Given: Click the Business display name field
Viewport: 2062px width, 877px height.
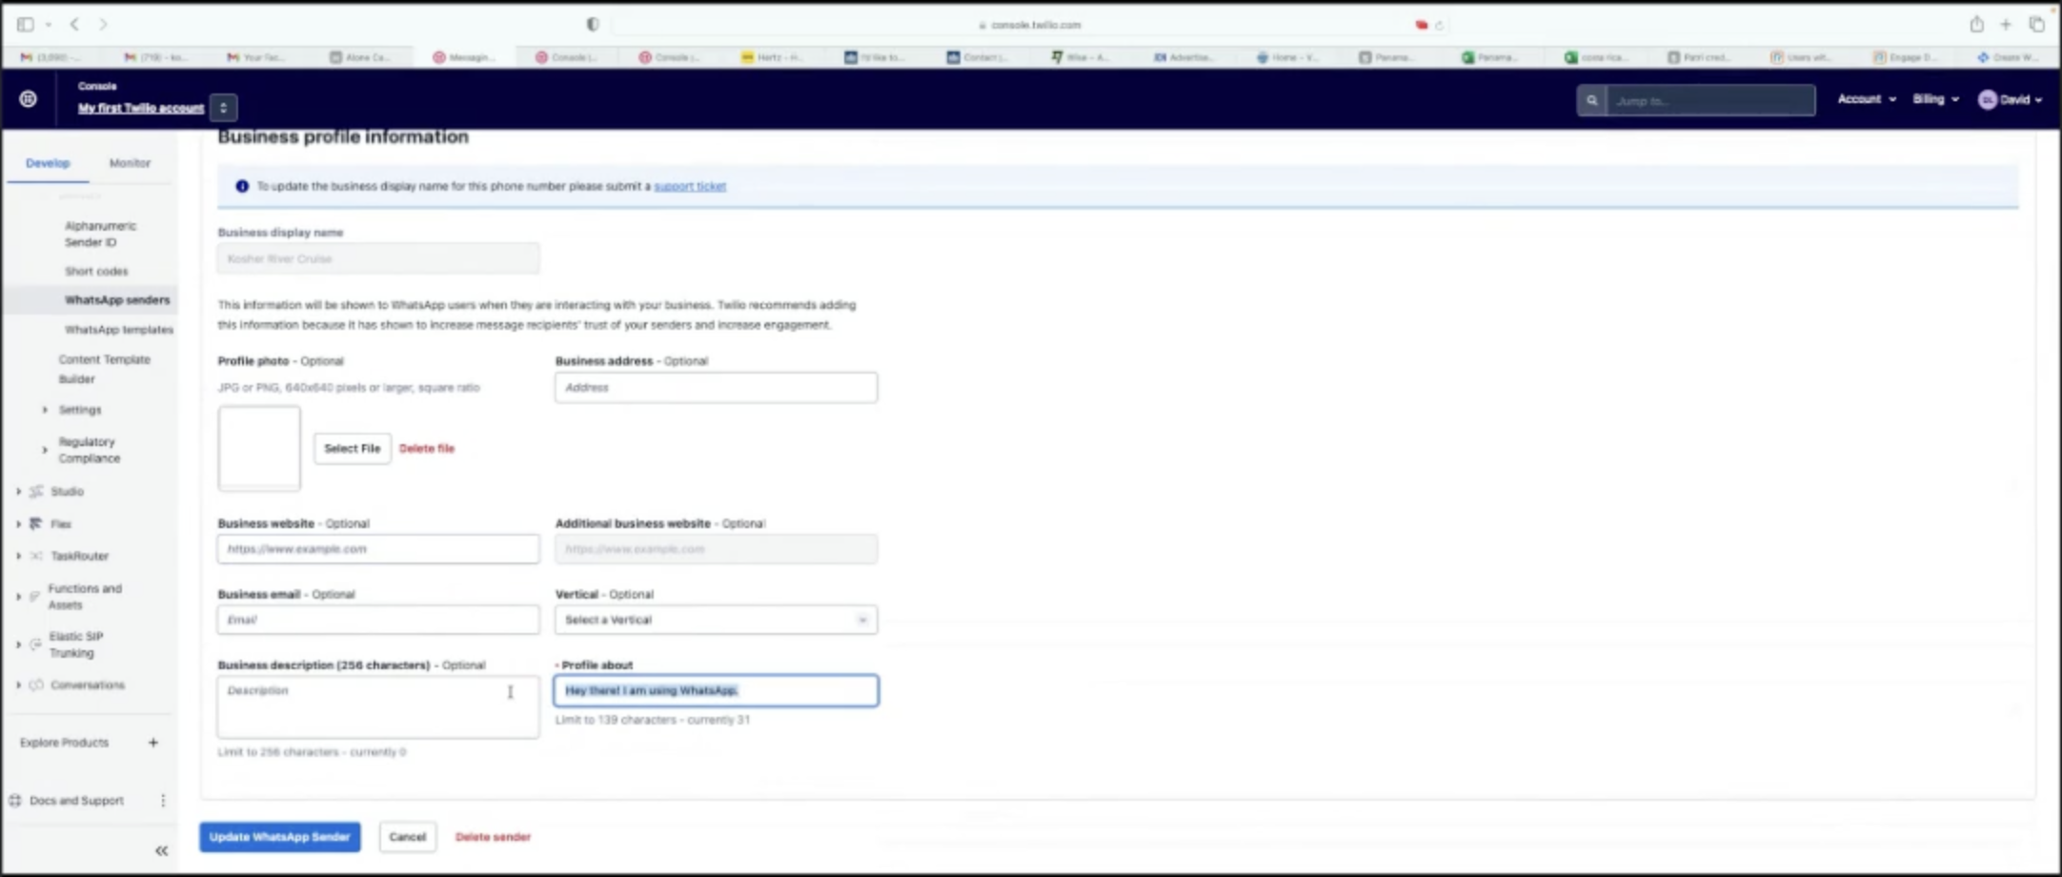Looking at the screenshot, I should coord(378,258).
